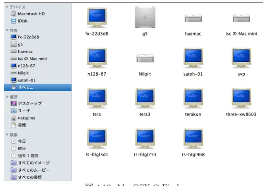Open ユーザ folder in the sidebar

coord(38,111)
